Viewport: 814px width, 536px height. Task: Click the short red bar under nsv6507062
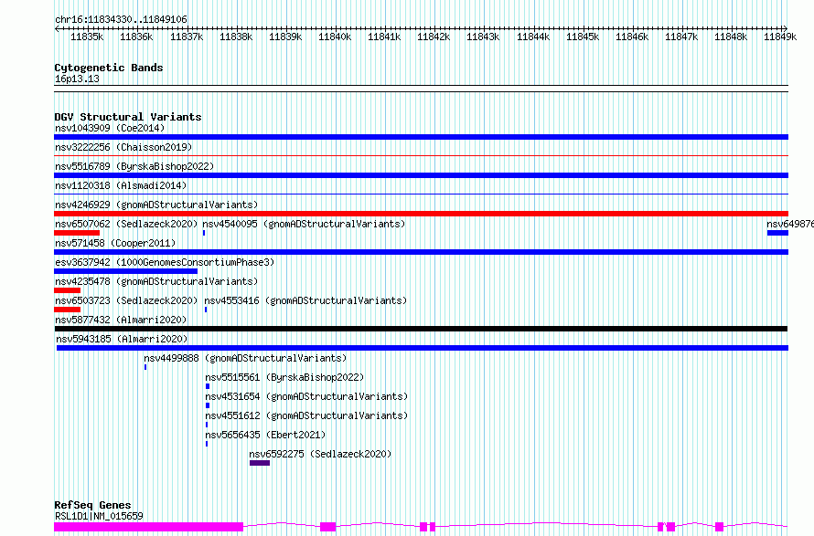pos(77,233)
